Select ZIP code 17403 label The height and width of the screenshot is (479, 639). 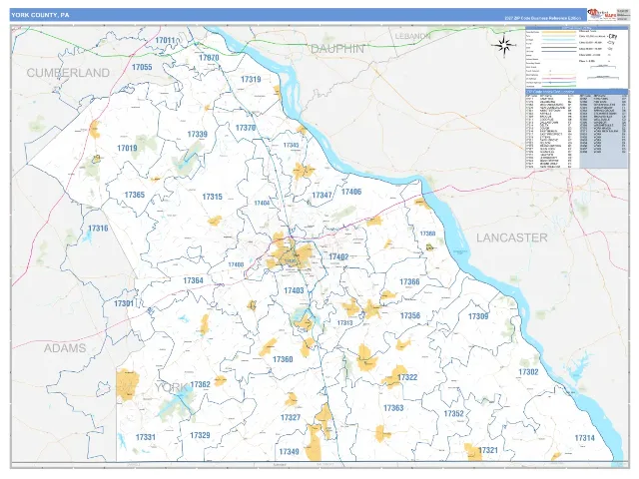coord(294,290)
